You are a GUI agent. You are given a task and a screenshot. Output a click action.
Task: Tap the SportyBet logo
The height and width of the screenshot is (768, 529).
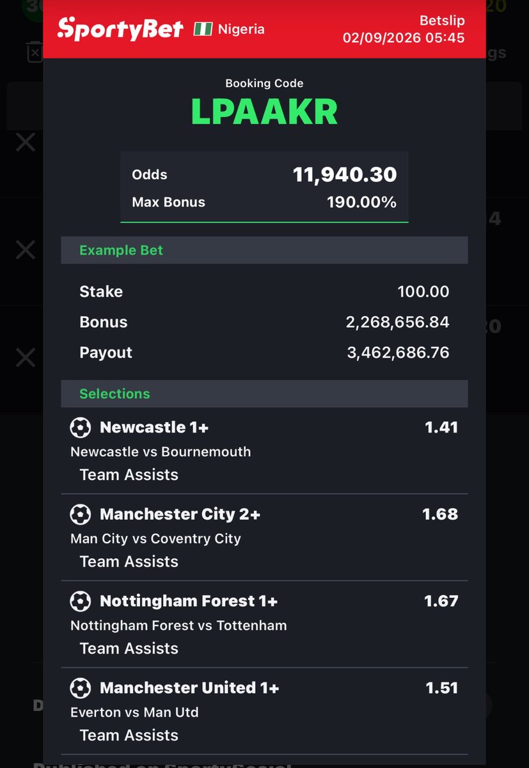(x=120, y=29)
